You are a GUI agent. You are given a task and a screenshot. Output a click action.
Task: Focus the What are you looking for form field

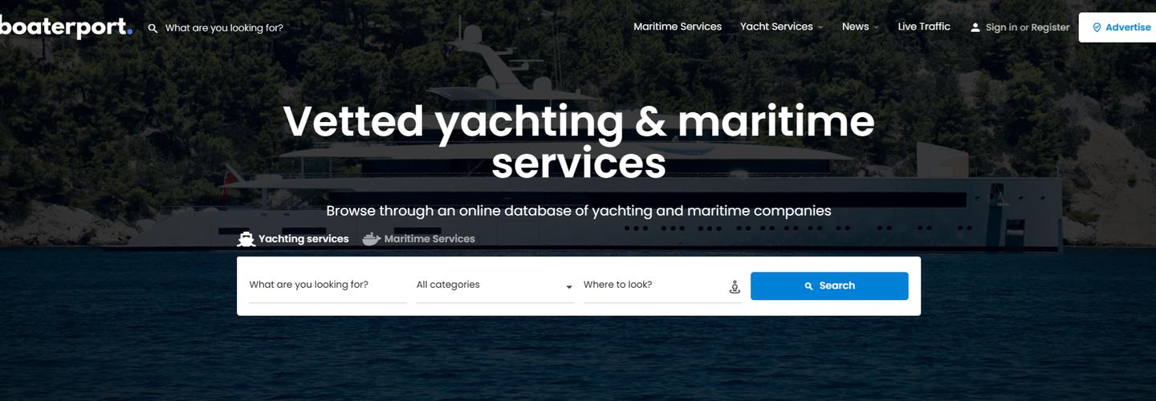328,285
